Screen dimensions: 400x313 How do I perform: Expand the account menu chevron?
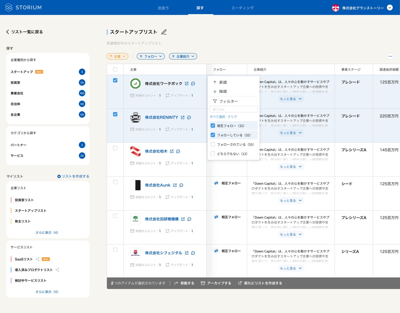point(390,7)
